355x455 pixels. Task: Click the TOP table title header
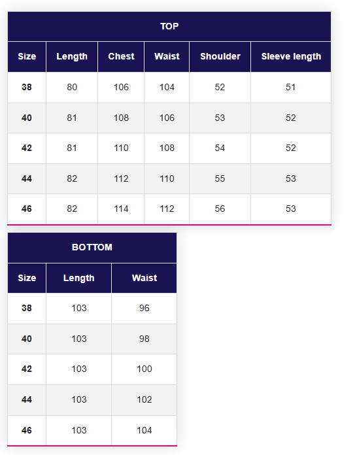pos(169,26)
